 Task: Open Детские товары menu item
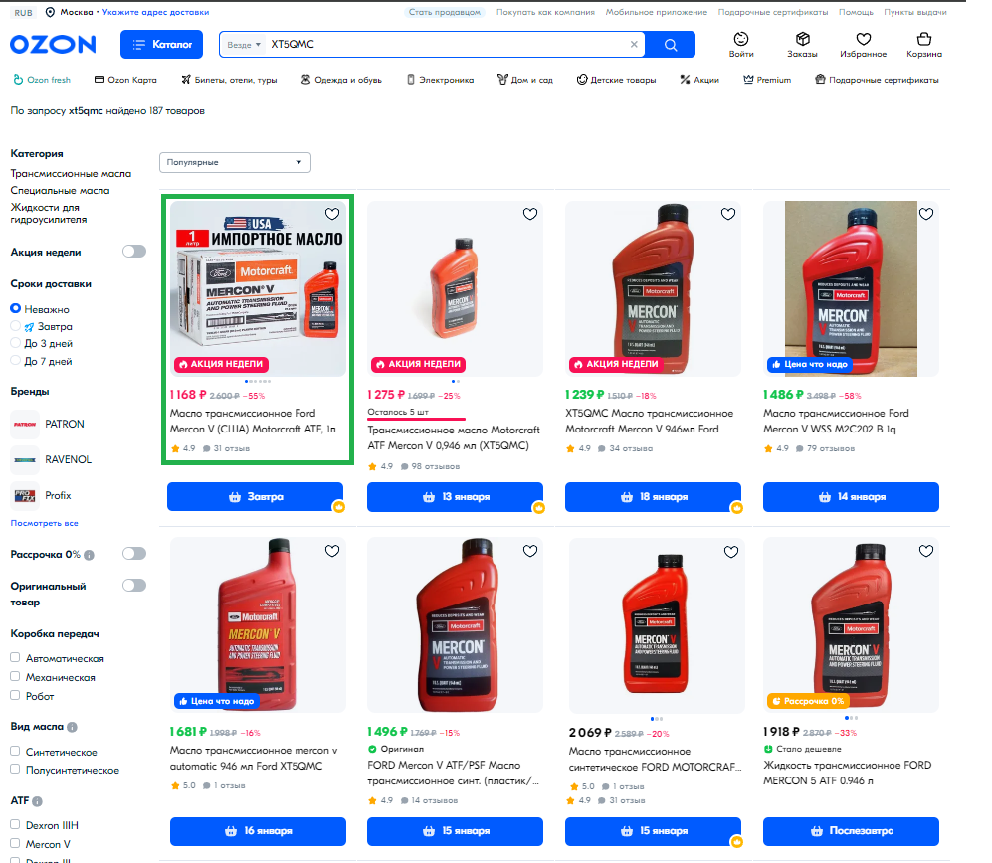[x=616, y=80]
